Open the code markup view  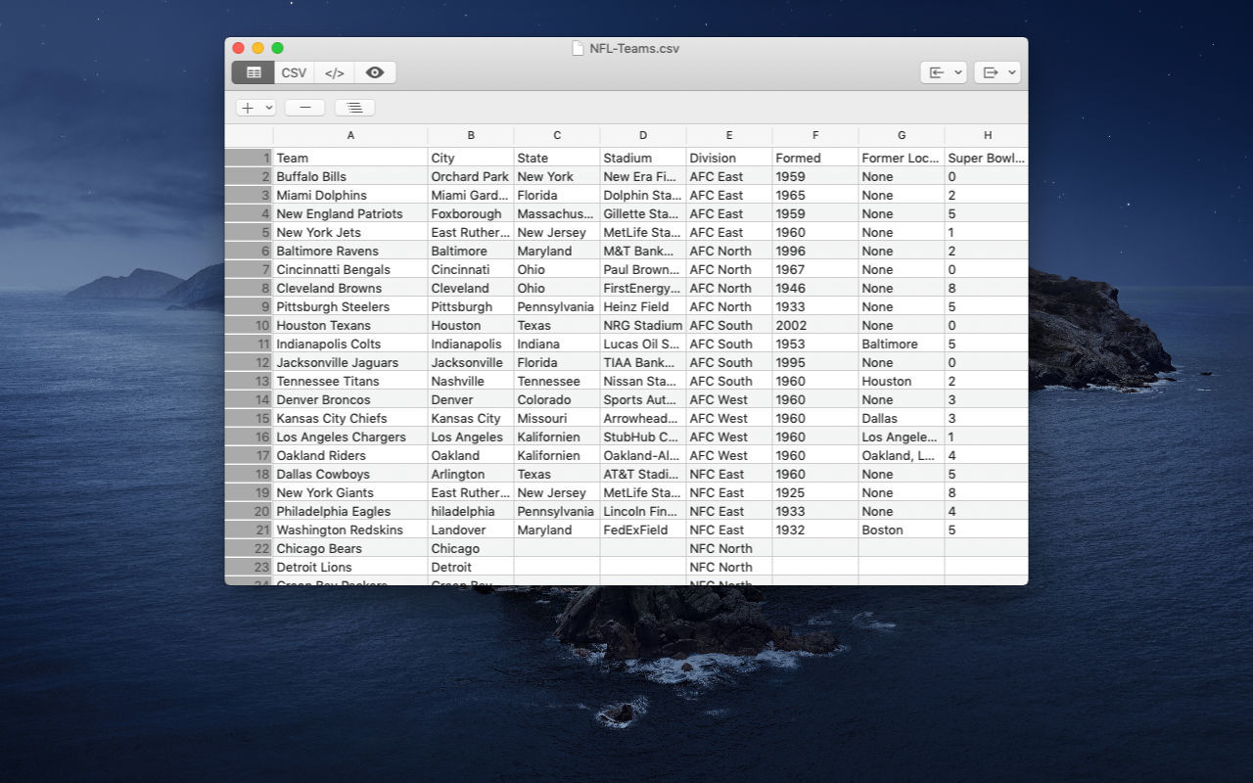click(335, 72)
